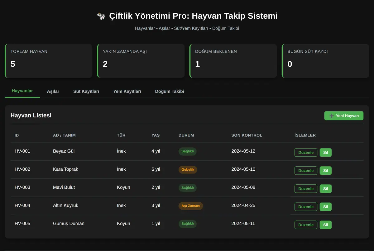Remove Gümüş Duman using Sil
This screenshot has width=374, height=251.
pyautogui.click(x=326, y=225)
